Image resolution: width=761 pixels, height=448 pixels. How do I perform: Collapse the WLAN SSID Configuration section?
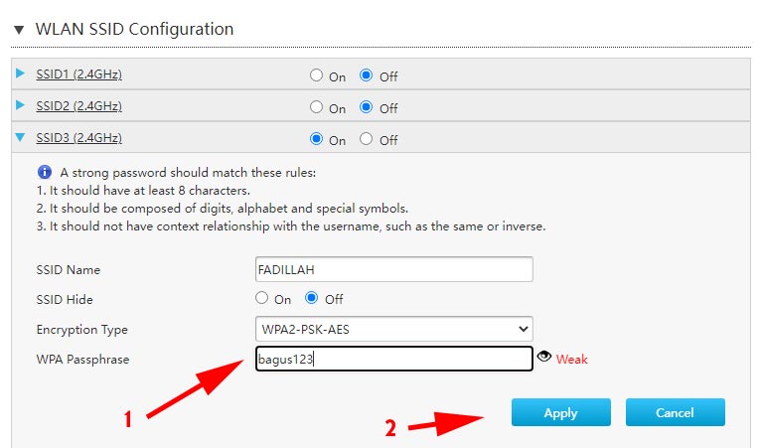18,30
